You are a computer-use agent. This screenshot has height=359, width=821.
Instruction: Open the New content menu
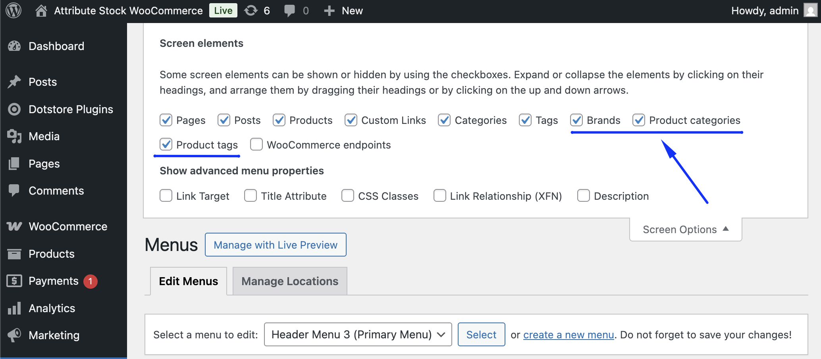(343, 11)
